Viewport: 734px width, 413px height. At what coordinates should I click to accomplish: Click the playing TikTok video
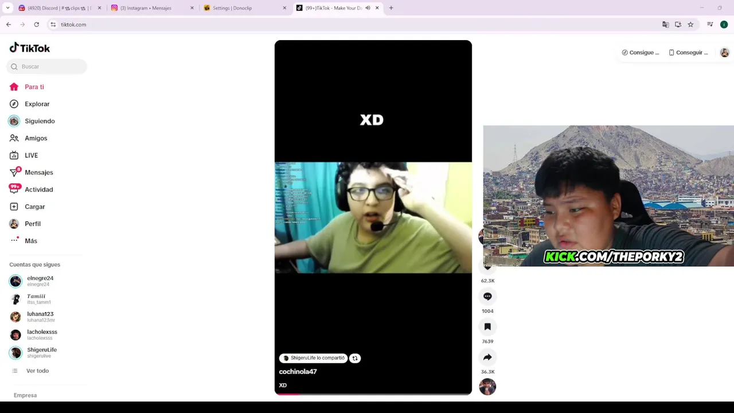(x=373, y=217)
